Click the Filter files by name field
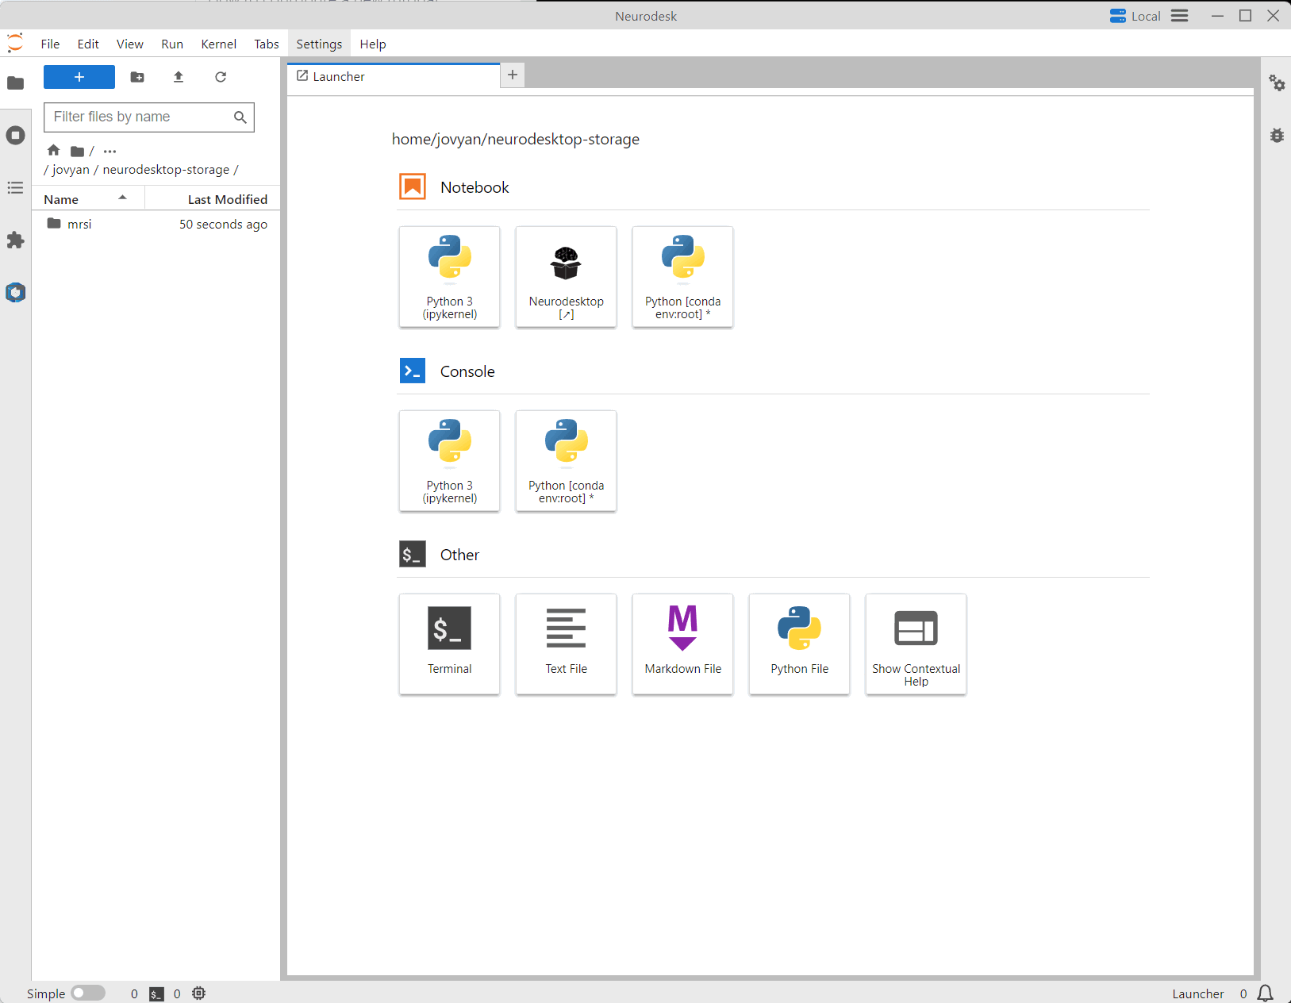The width and height of the screenshot is (1291, 1003). point(140,117)
